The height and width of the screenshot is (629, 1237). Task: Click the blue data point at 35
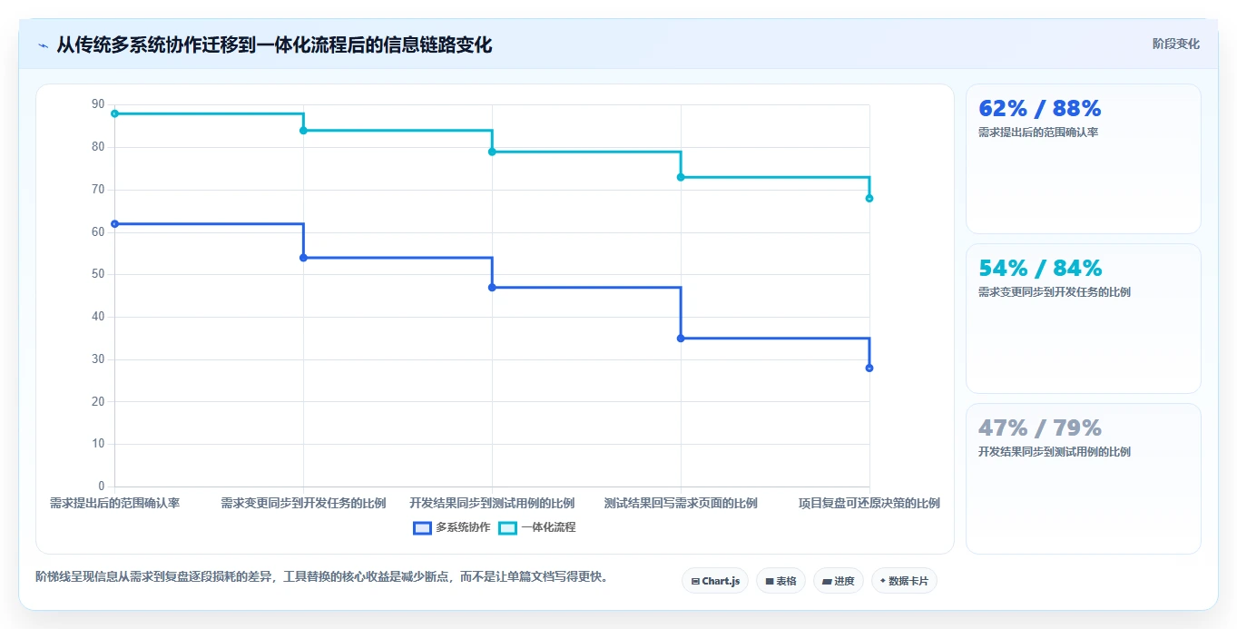coord(681,338)
